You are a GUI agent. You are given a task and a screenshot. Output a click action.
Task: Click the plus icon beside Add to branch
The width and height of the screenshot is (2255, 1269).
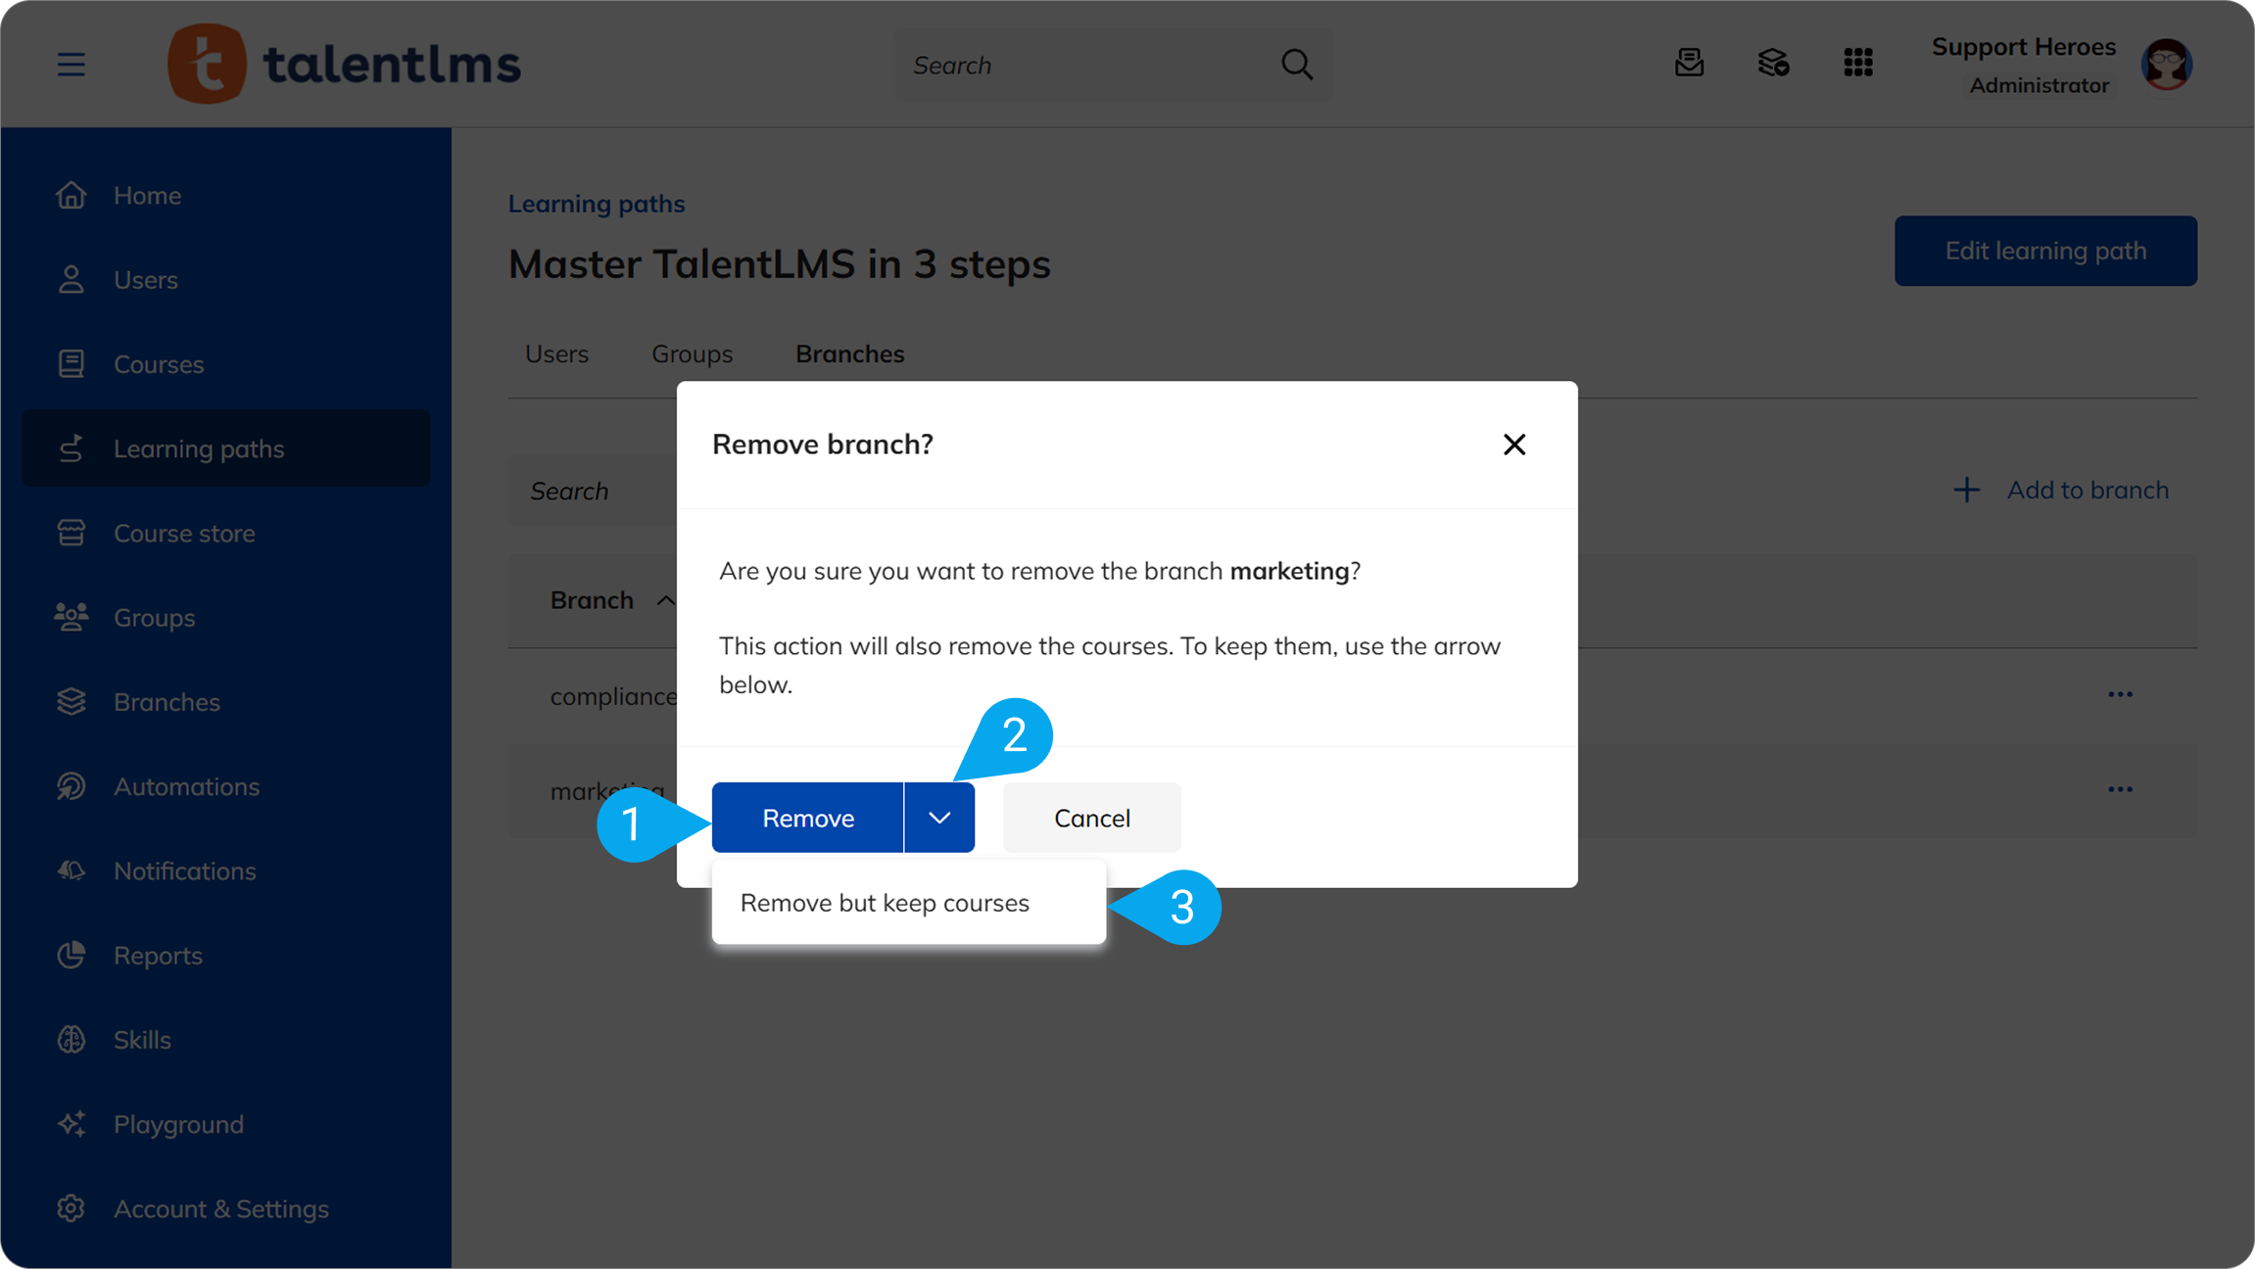pos(1966,491)
